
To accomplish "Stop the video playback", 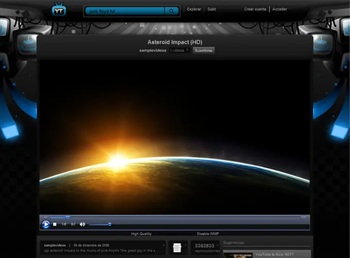I will [55, 224].
